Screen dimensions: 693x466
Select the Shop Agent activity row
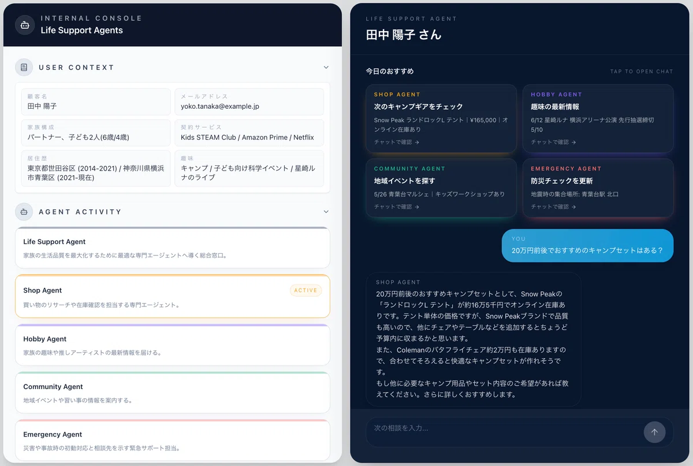pyautogui.click(x=173, y=296)
